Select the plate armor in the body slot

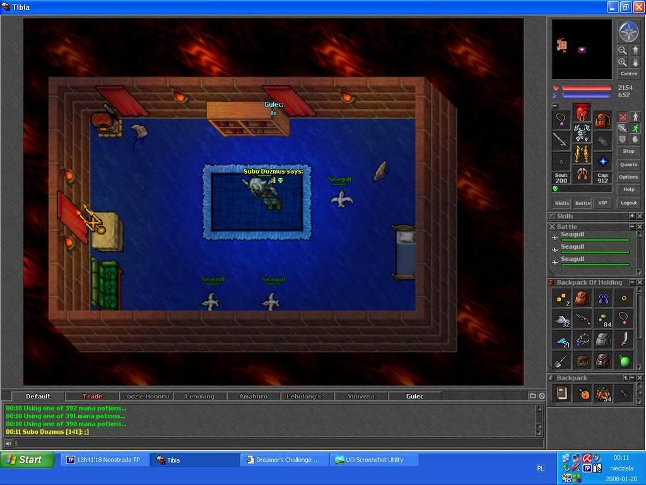coord(582,133)
